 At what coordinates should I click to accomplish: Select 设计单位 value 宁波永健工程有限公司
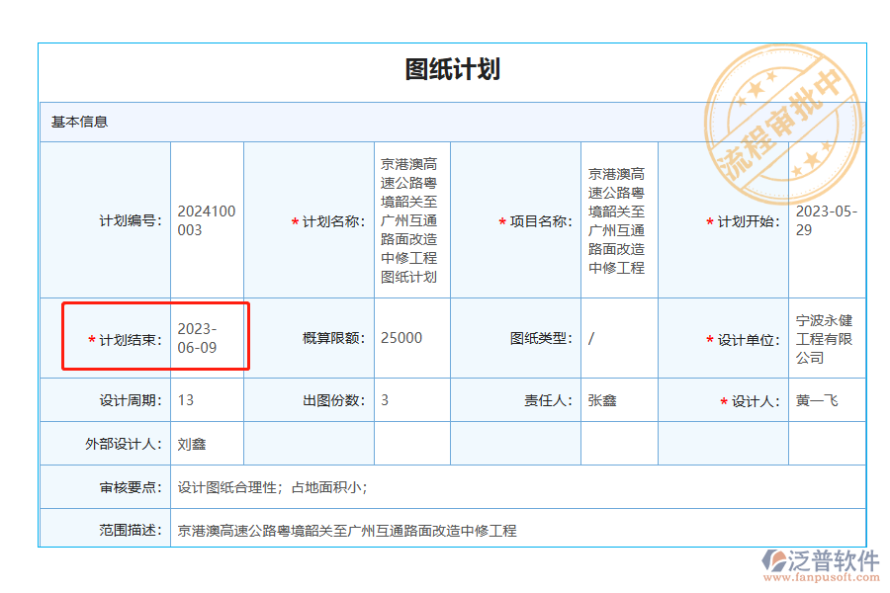(x=827, y=336)
